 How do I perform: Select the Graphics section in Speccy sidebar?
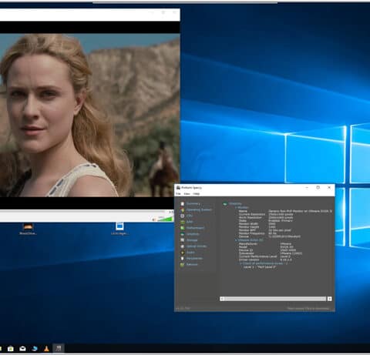tap(190, 234)
